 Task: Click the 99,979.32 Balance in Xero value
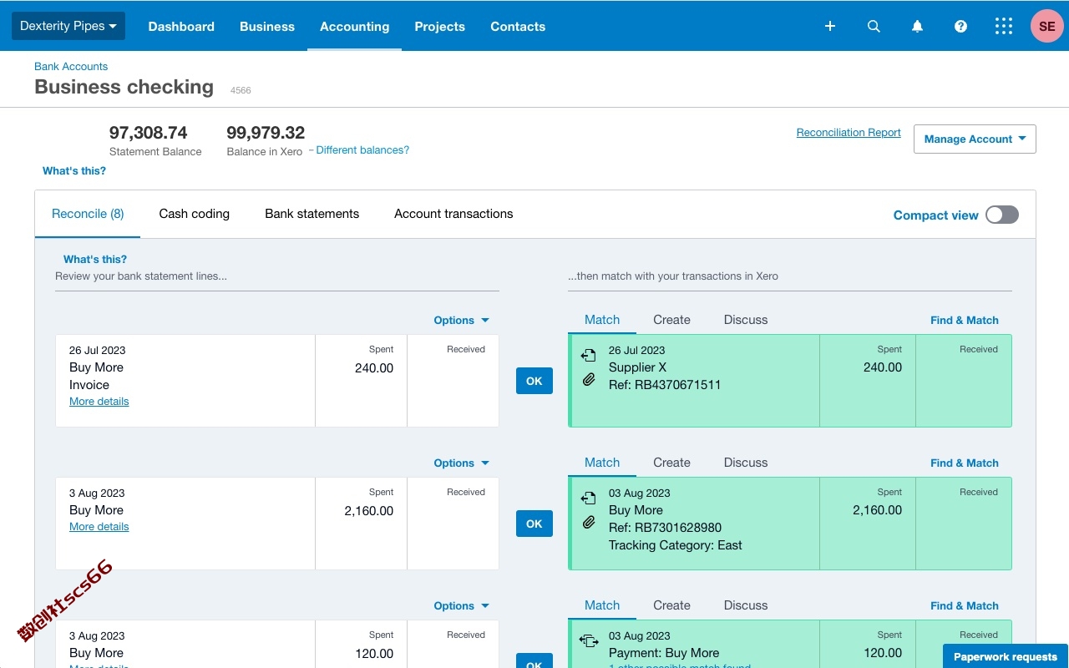(x=266, y=132)
